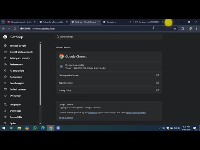
Task: Close the Extensions tab
Action: (130, 22)
